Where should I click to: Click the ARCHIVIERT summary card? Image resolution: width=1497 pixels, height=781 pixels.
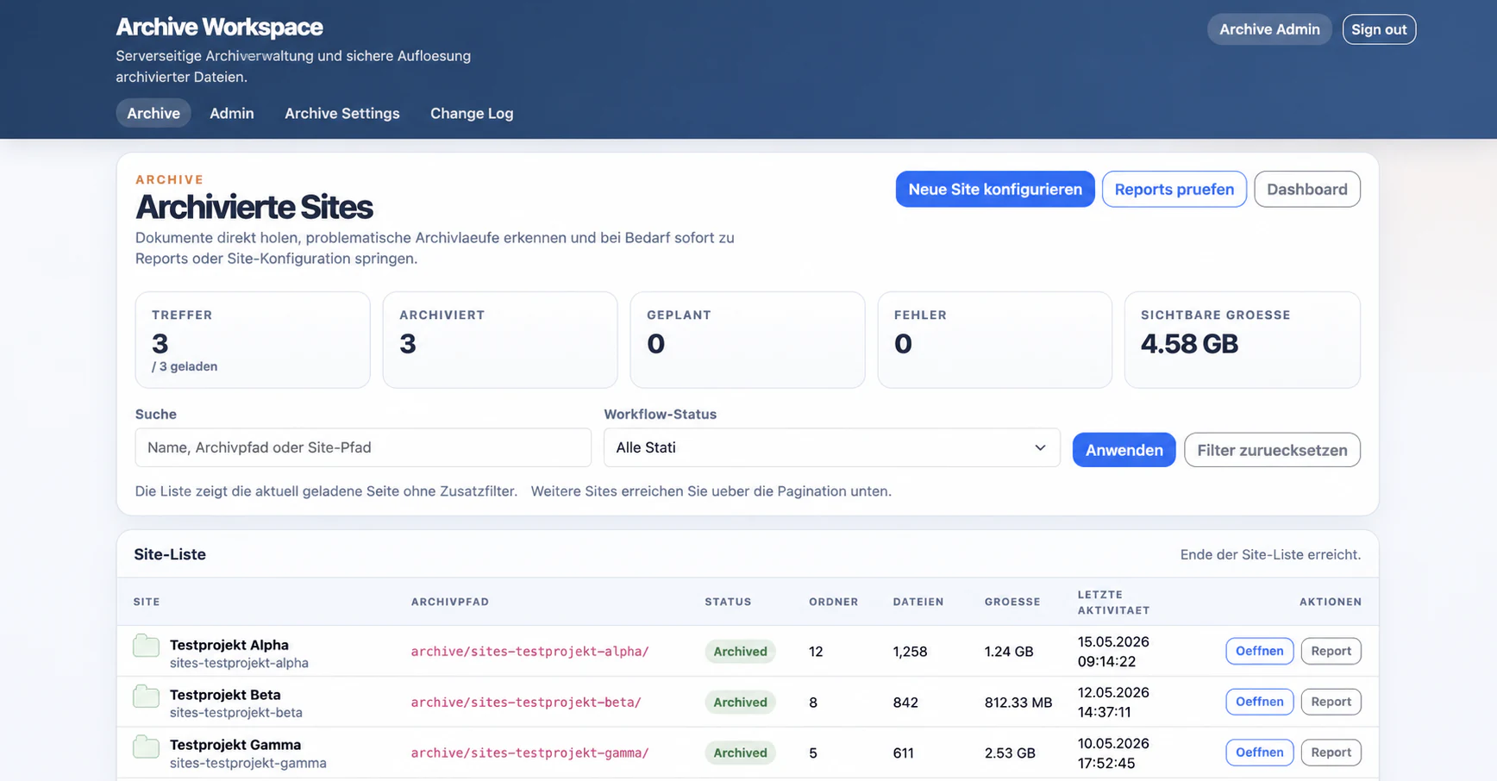coord(500,340)
